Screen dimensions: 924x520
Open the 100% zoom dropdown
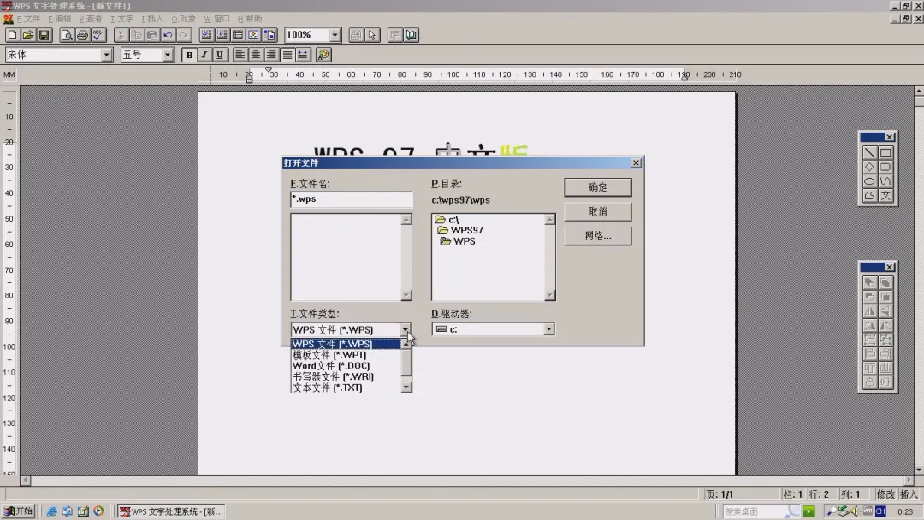[335, 35]
